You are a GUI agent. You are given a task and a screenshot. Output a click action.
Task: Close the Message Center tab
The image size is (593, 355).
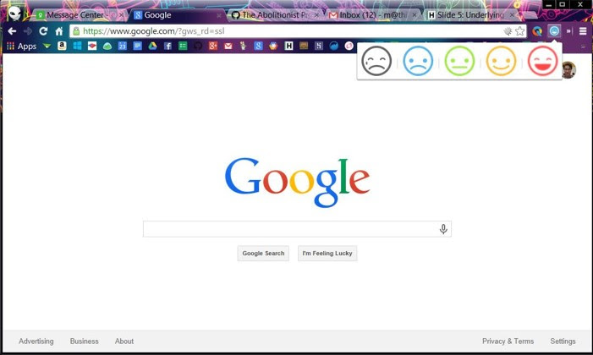121,15
